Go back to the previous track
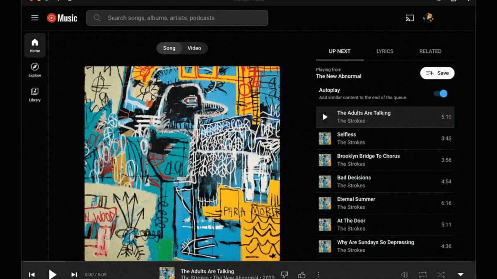The width and height of the screenshot is (497, 279). click(32, 274)
